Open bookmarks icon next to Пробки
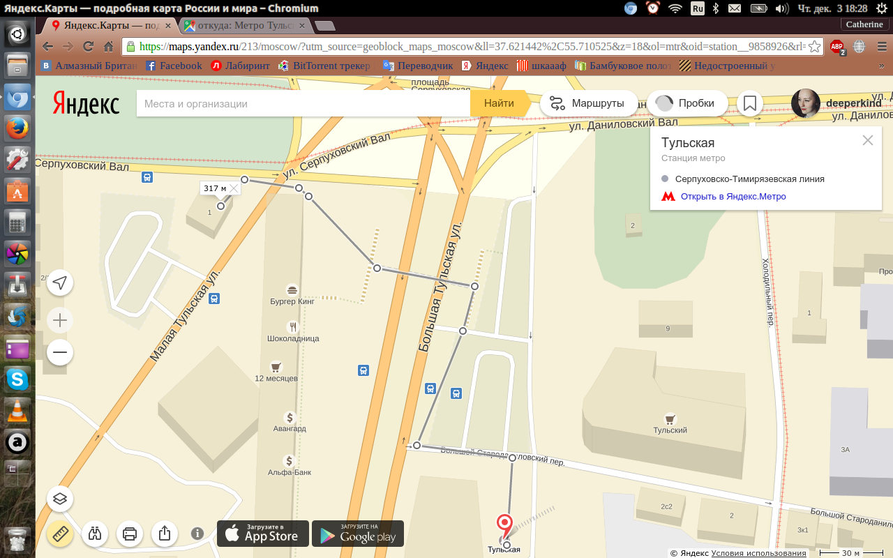 tap(750, 103)
